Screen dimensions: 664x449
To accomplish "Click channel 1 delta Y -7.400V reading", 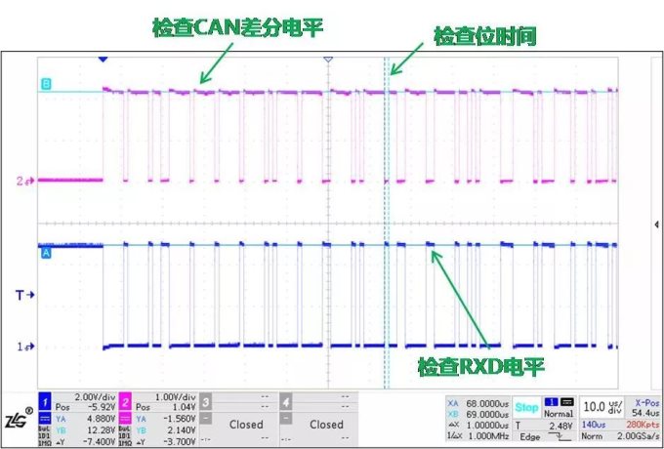I will 99,442.
